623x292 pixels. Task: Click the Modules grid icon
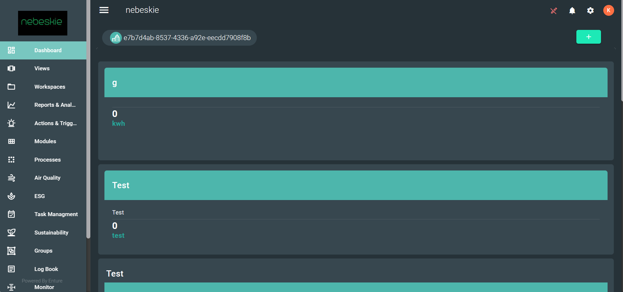11,142
